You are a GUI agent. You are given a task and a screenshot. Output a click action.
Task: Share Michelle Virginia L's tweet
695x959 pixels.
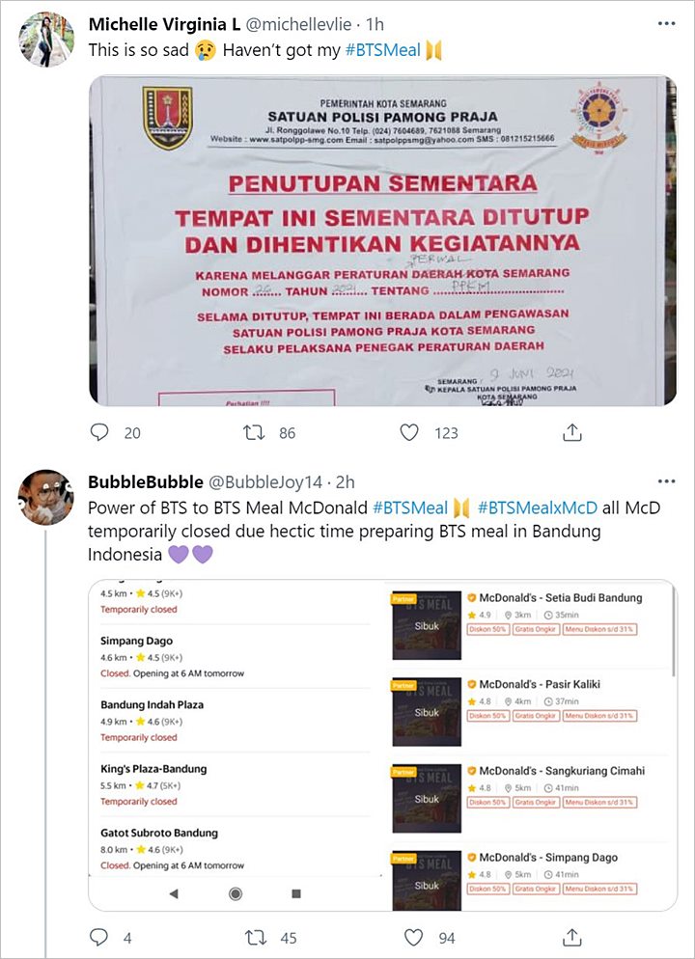tap(571, 433)
